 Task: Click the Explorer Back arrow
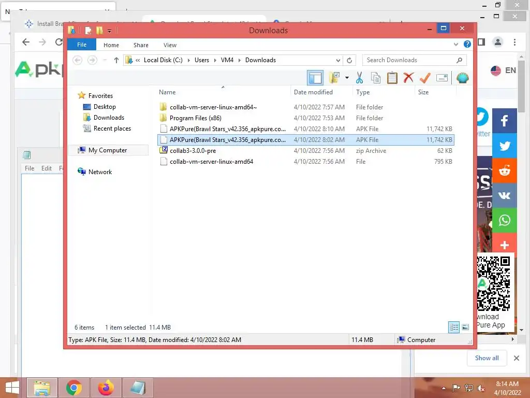coord(78,60)
